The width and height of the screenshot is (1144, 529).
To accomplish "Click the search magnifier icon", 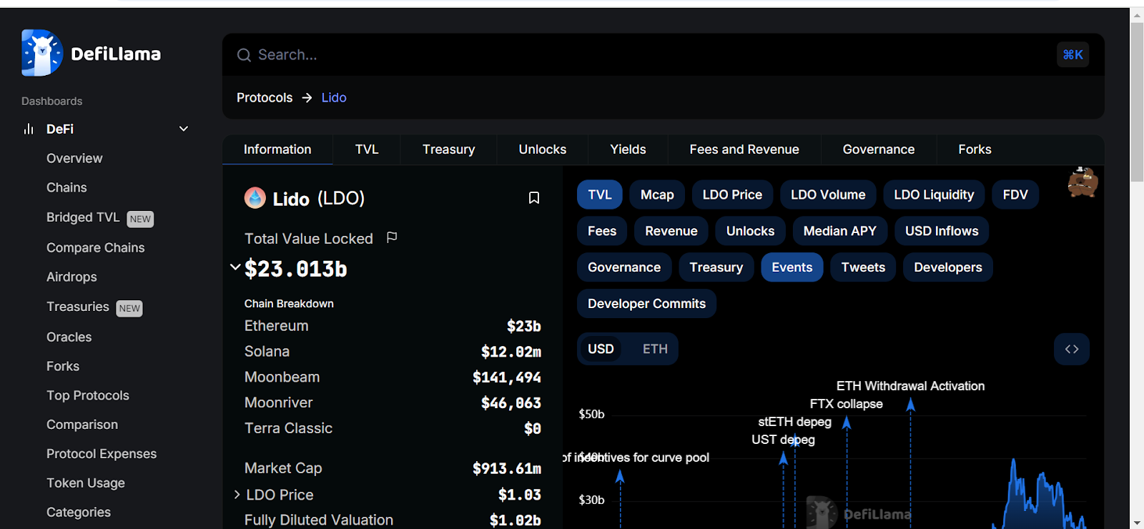I will tap(244, 55).
